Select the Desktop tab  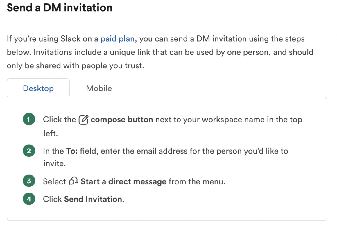[x=38, y=88]
